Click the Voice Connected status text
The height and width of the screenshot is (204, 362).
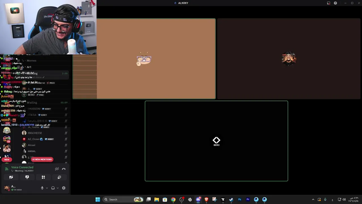pos(22,167)
